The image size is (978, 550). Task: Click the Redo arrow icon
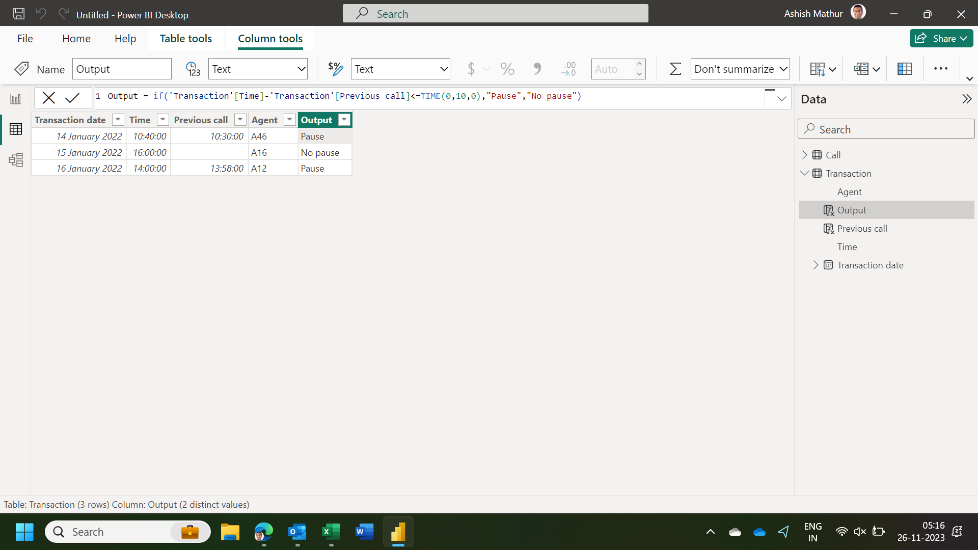(63, 14)
